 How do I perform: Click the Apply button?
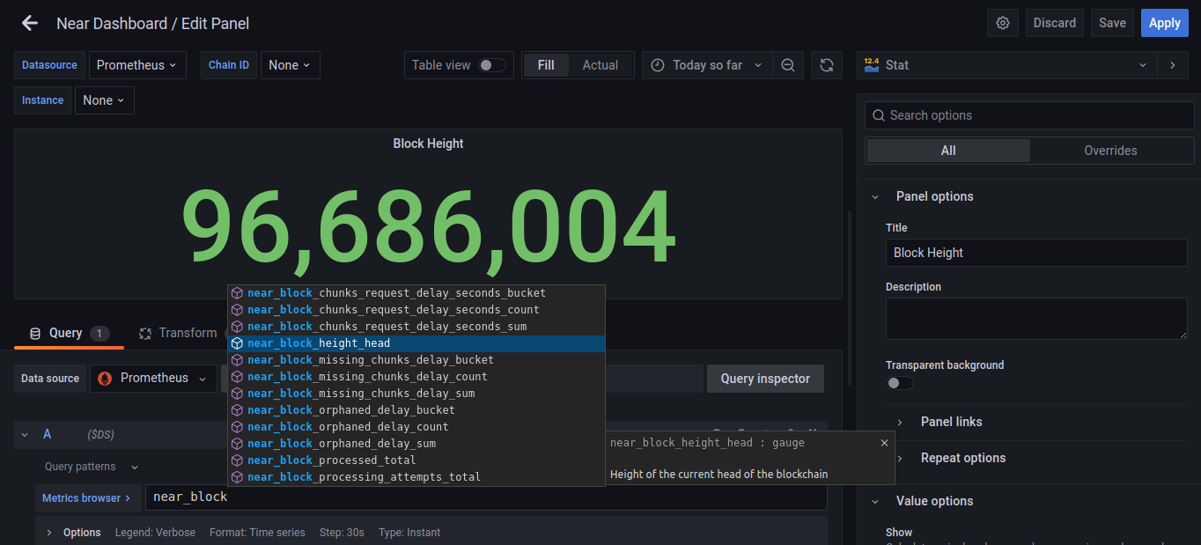pos(1164,23)
